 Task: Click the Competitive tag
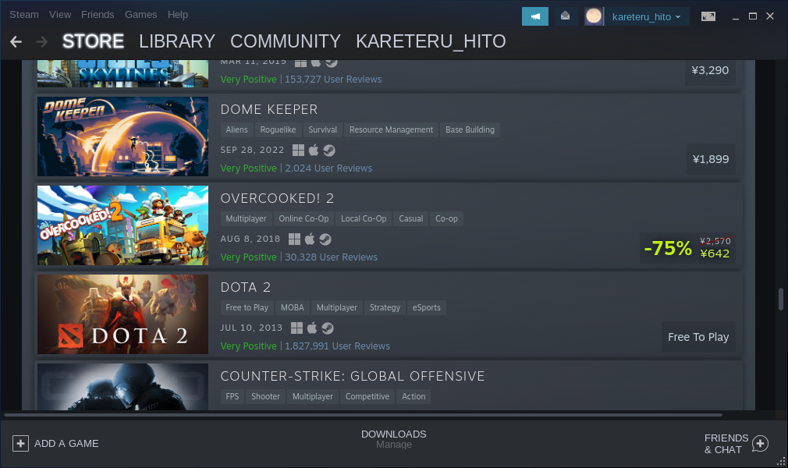coord(367,396)
